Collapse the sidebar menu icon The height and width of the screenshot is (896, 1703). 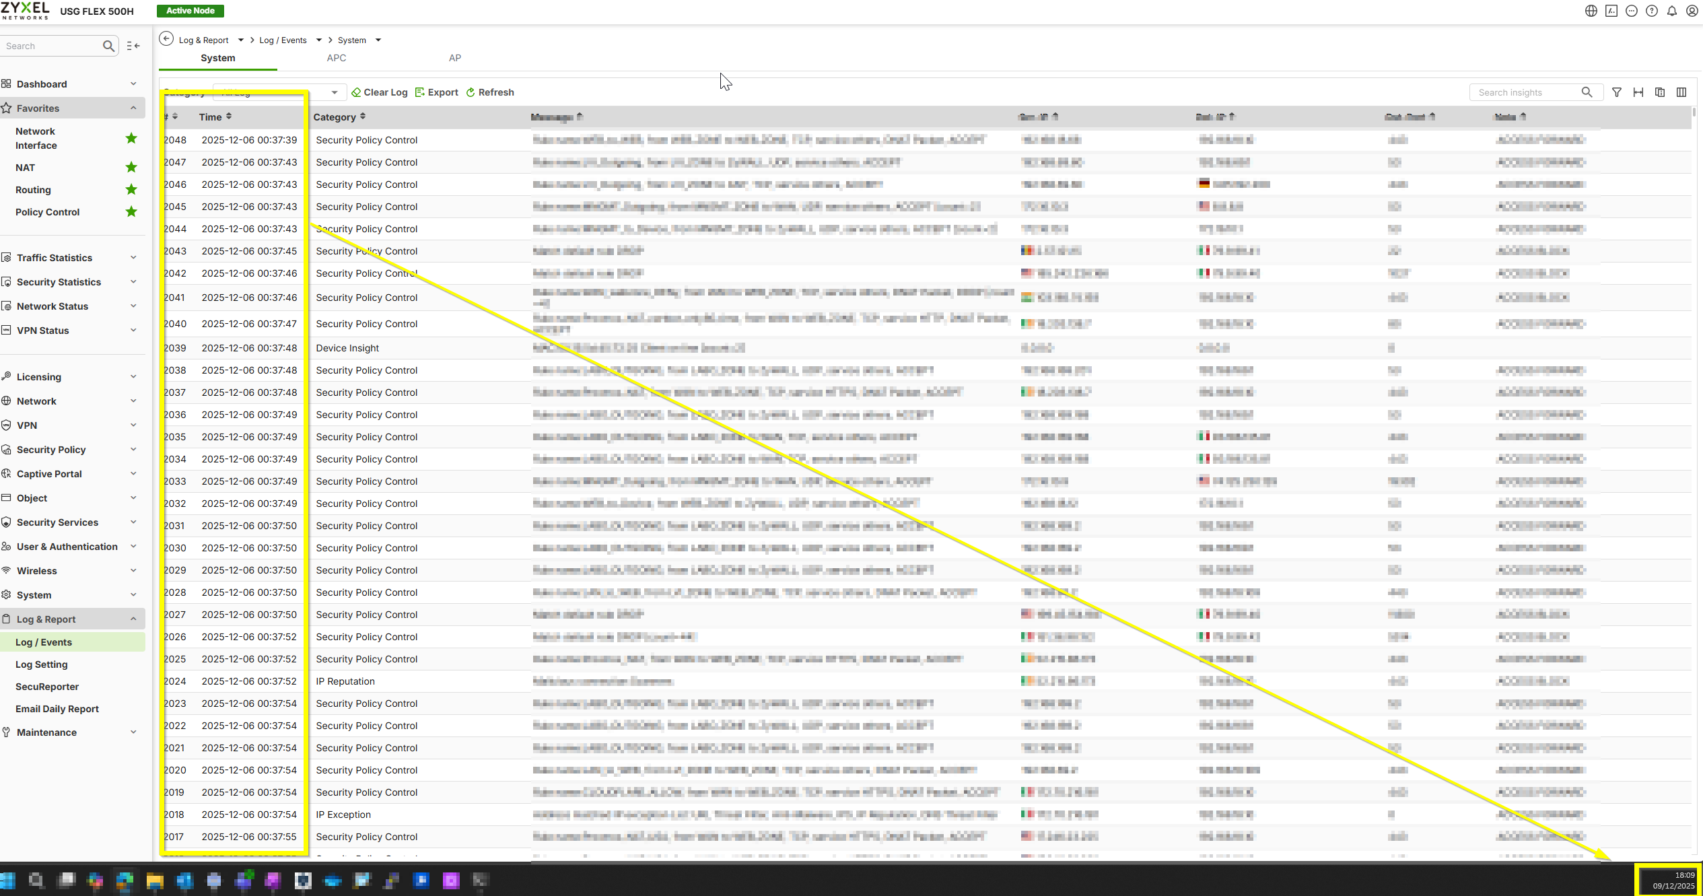(133, 46)
